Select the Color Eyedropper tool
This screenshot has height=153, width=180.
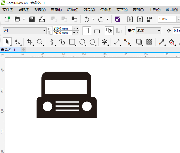click(161, 42)
